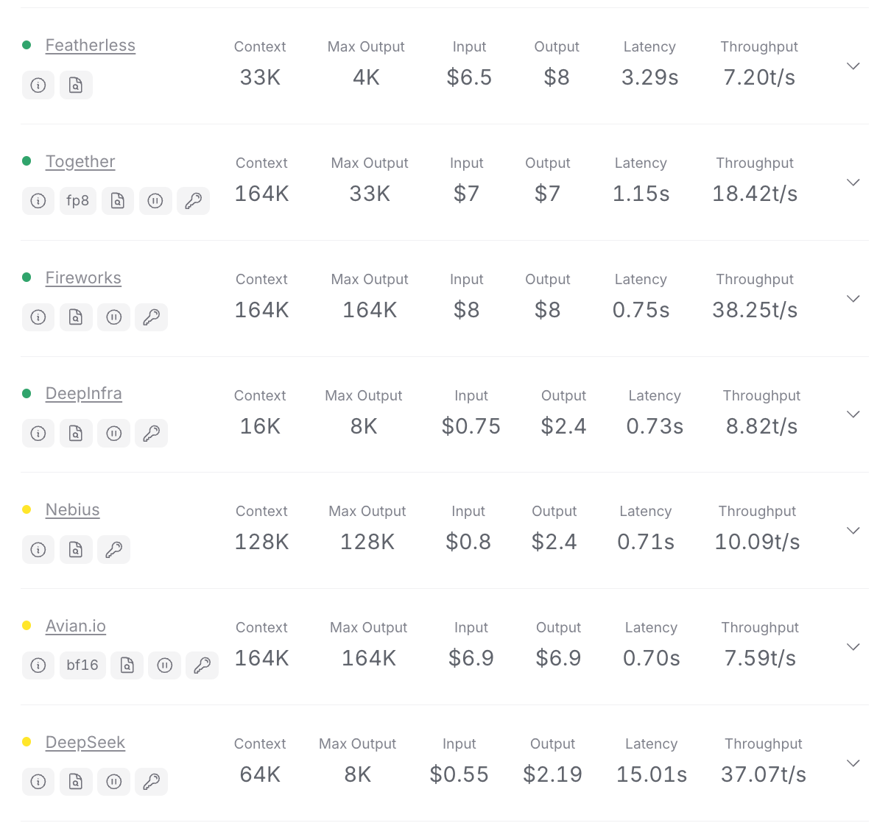Open the Featherless provider link
The height and width of the screenshot is (823, 891).
coord(91,46)
